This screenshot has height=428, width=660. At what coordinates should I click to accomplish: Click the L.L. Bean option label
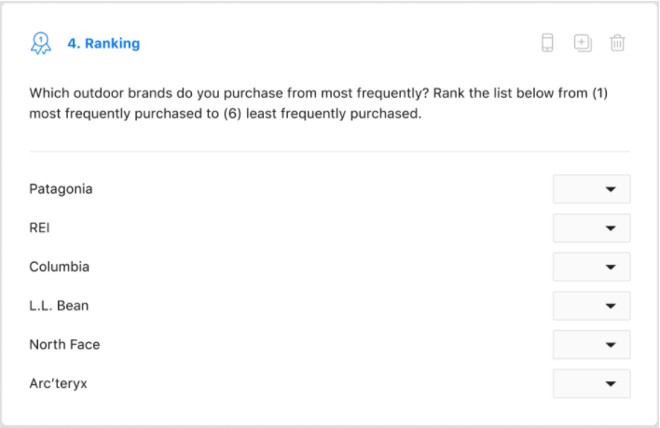click(60, 306)
